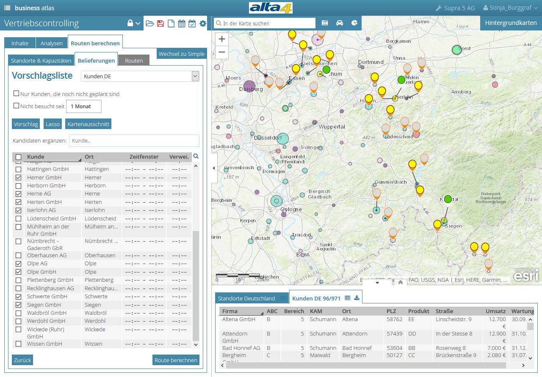The width and height of the screenshot is (542, 377).
Task: Uncheck the Iserlohn AG checkbox
Action: click(x=18, y=210)
